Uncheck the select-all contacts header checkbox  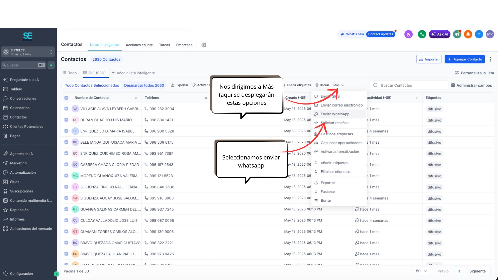(x=66, y=98)
